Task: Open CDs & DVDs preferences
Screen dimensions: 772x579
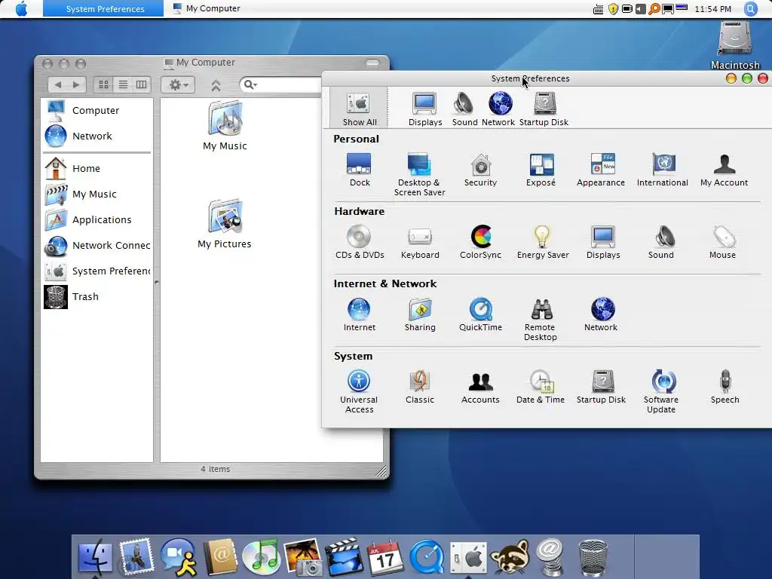Action: point(360,242)
